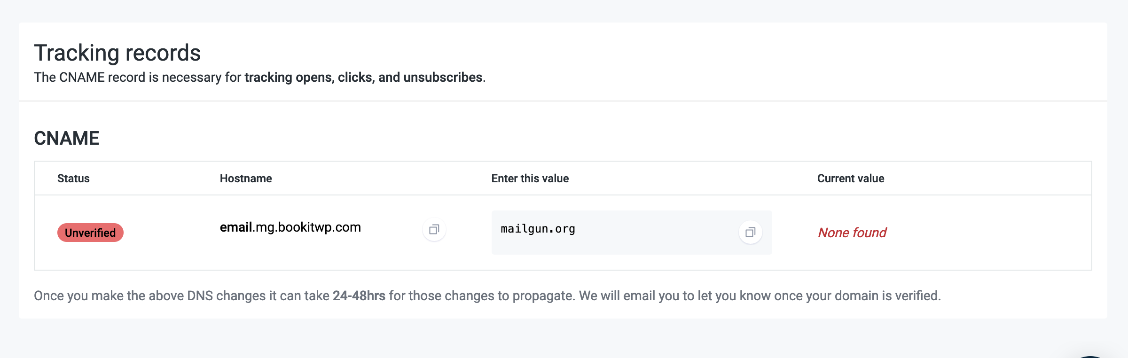This screenshot has width=1128, height=358.
Task: Click the 24-48hrs propagation note
Action: [x=359, y=296]
